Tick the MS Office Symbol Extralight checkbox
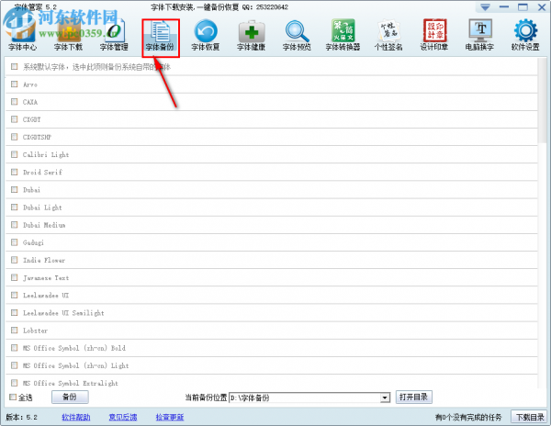This screenshot has width=551, height=426. (x=14, y=383)
